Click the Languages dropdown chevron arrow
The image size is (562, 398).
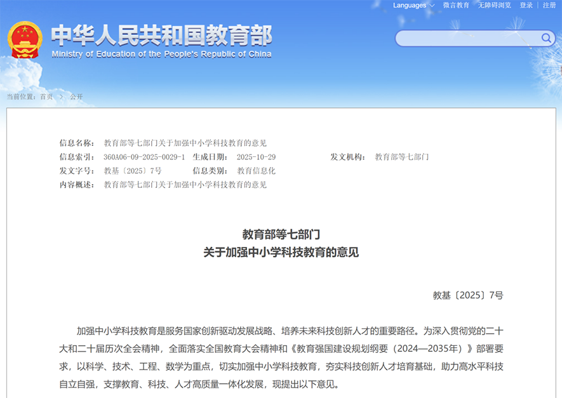[432, 6]
